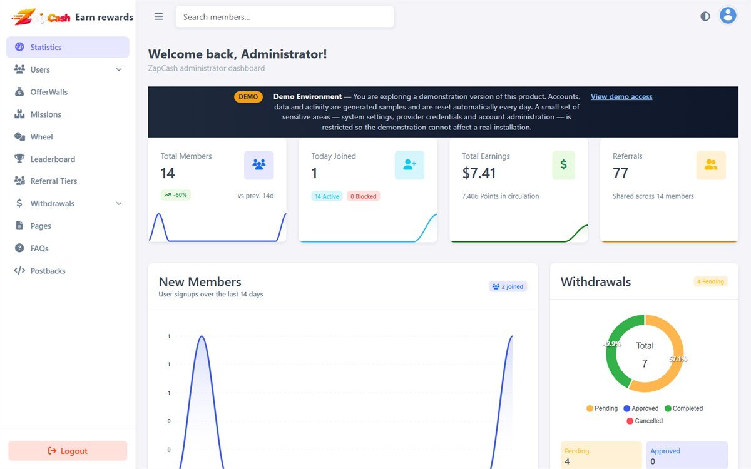Click the 77 referrals value
The height and width of the screenshot is (469, 751).
pyautogui.click(x=620, y=173)
